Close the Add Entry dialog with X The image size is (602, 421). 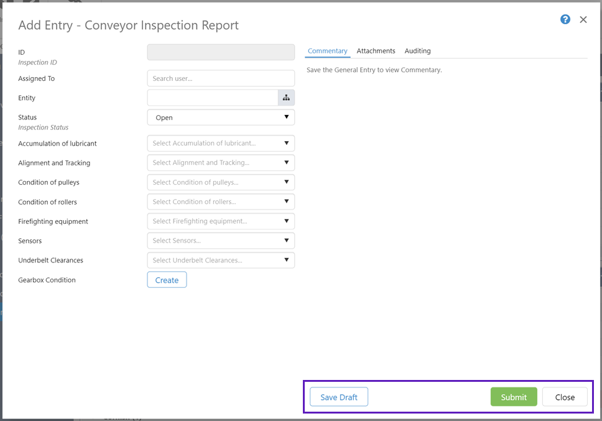583,19
